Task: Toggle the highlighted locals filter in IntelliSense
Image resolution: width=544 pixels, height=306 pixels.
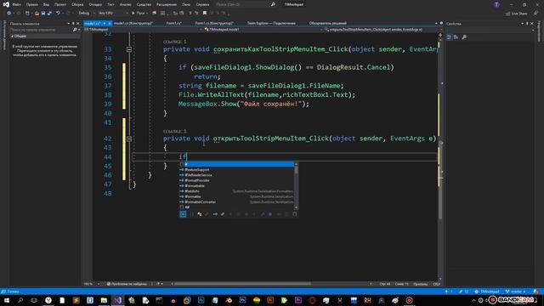Action: tap(184, 214)
